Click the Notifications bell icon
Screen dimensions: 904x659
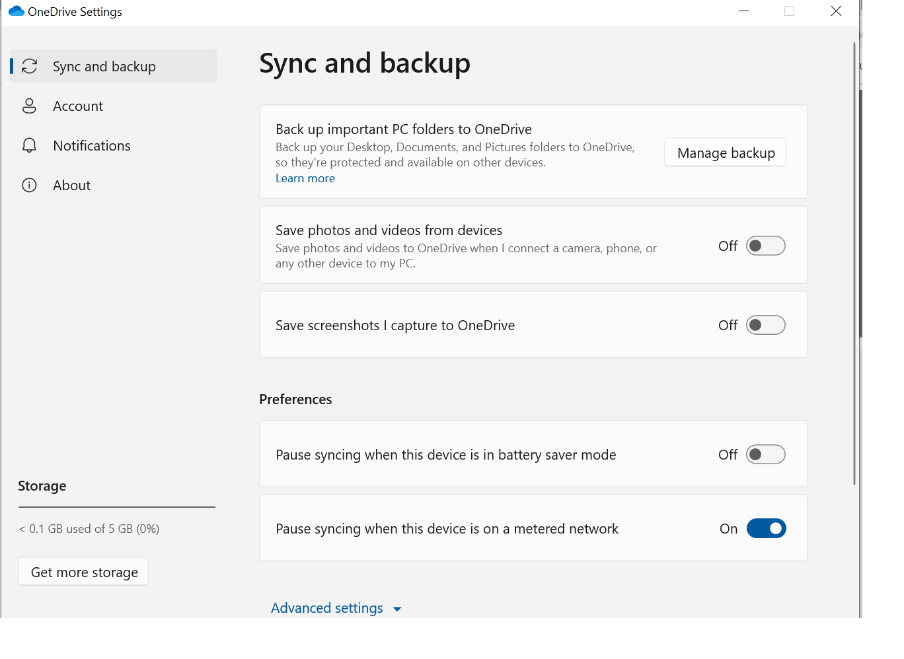click(x=30, y=145)
